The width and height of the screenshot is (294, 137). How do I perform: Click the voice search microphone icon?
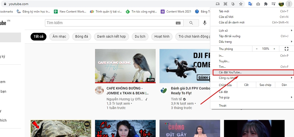pos(205,23)
